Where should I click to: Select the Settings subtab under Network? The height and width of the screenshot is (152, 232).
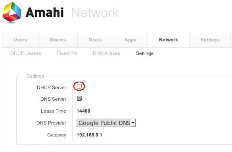pyautogui.click(x=145, y=53)
